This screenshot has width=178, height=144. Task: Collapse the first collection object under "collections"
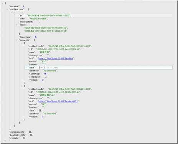pos(12,13)
